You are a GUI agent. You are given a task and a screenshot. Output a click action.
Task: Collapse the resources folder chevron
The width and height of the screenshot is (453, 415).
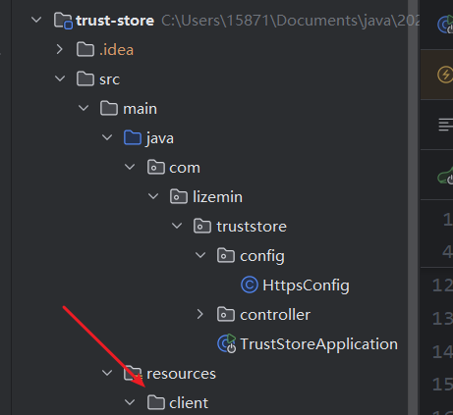pyautogui.click(x=107, y=373)
